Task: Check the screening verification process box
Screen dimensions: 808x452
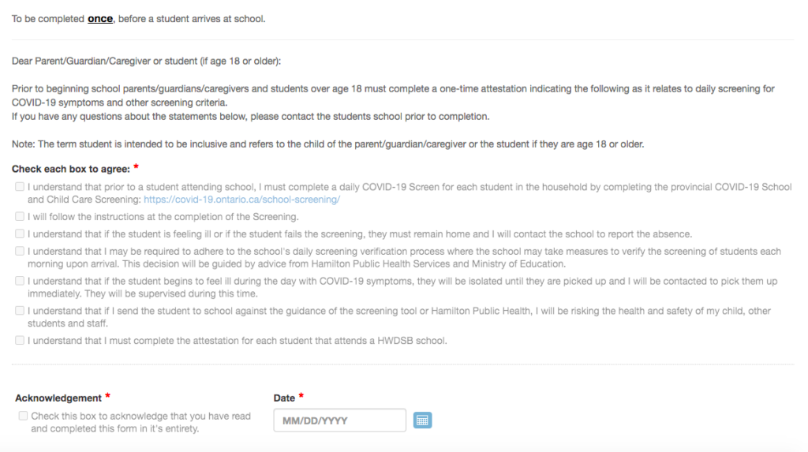Action: 19,252
